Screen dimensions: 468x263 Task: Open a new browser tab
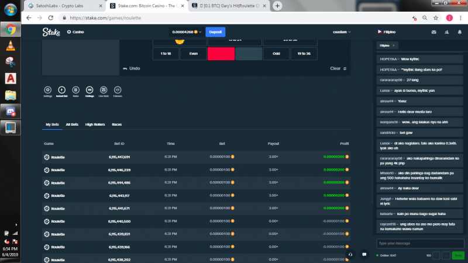277,6
